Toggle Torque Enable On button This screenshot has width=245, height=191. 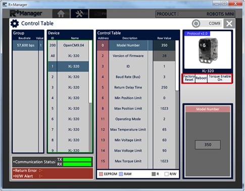pos(220,78)
